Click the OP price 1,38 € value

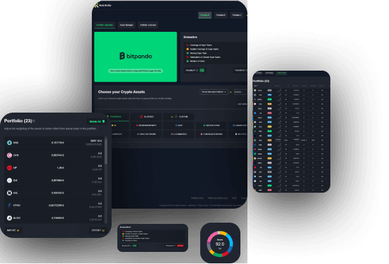(61, 168)
